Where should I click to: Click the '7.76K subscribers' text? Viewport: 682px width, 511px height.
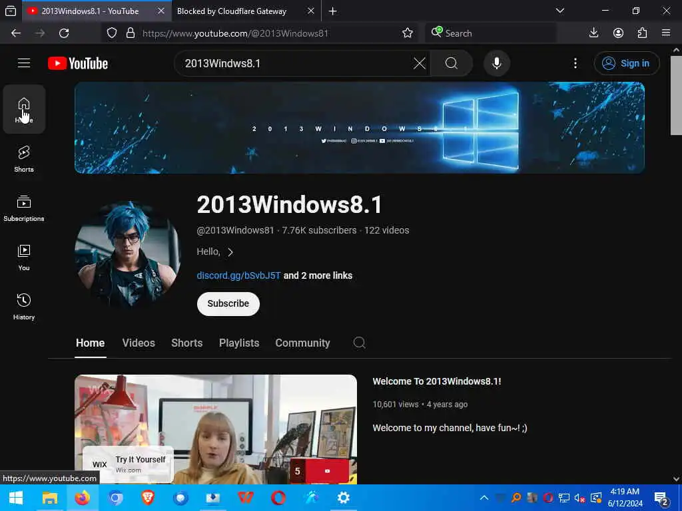click(319, 230)
